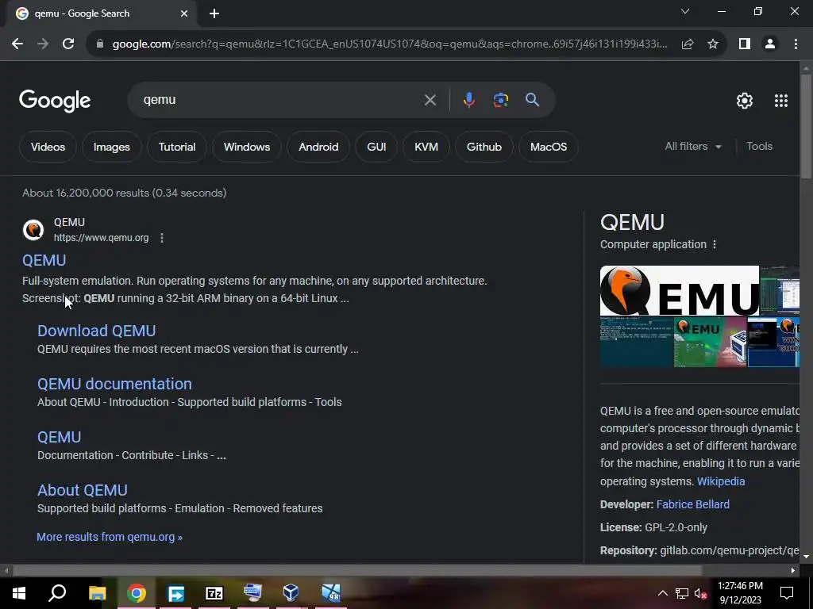Open the search Tools options
The image size is (813, 609).
point(759,147)
